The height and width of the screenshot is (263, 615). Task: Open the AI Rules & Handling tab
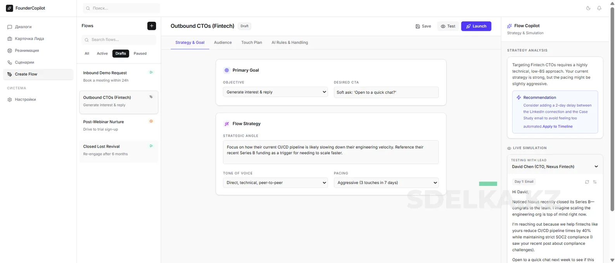[289, 43]
